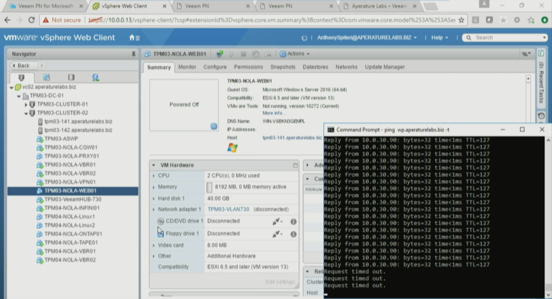Screen dimensions: 552x299
Task: Open the panel options icon top right
Action: click(526, 54)
